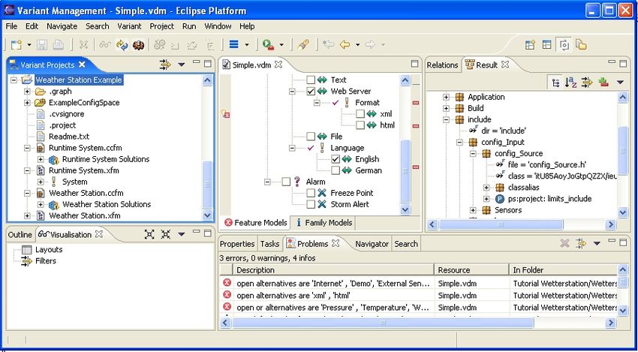Check the Alarm feature checkbox

(x=286, y=182)
